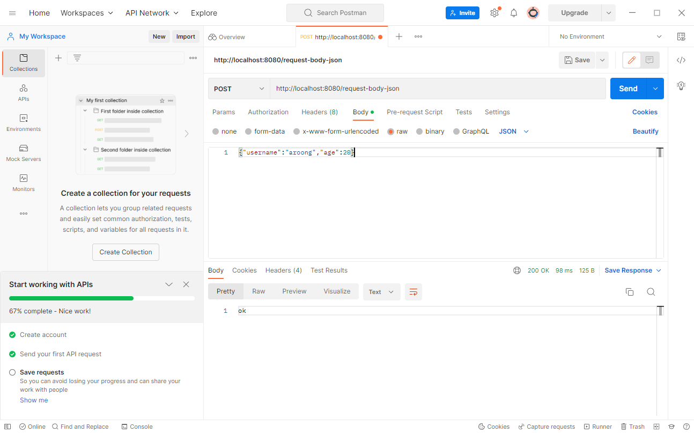Open the Overview tab
Image resolution: width=694 pixels, height=433 pixels.
pos(227,36)
